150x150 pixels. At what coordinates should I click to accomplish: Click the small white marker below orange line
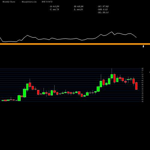point(143,46)
